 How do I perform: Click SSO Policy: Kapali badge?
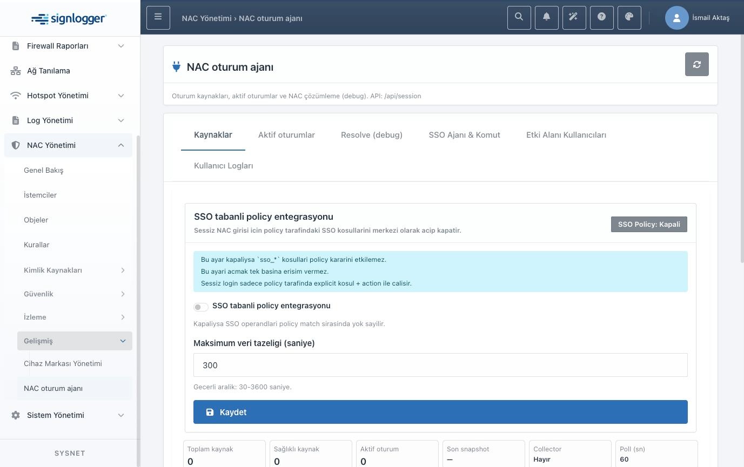pyautogui.click(x=649, y=224)
